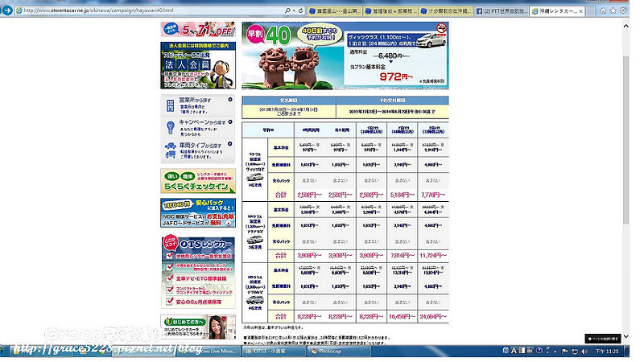
Task: Switch to the PTT世界自助旅 Facebook tab
Action: click(x=502, y=11)
